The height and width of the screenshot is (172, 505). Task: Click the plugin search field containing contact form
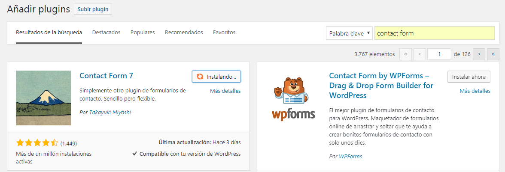tap(435, 33)
